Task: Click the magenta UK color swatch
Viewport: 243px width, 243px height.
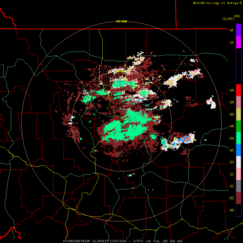Action: [238, 42]
